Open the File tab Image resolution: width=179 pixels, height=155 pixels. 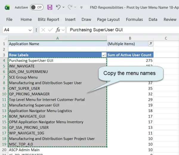[9, 19]
